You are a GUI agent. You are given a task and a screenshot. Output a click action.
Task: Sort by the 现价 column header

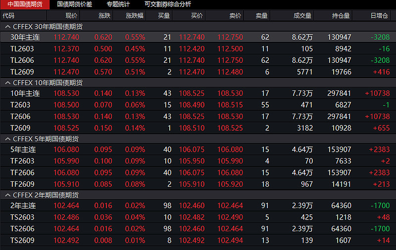coord(63,16)
